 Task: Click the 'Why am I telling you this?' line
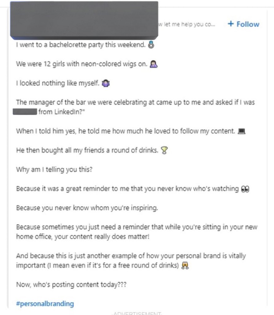point(54,169)
